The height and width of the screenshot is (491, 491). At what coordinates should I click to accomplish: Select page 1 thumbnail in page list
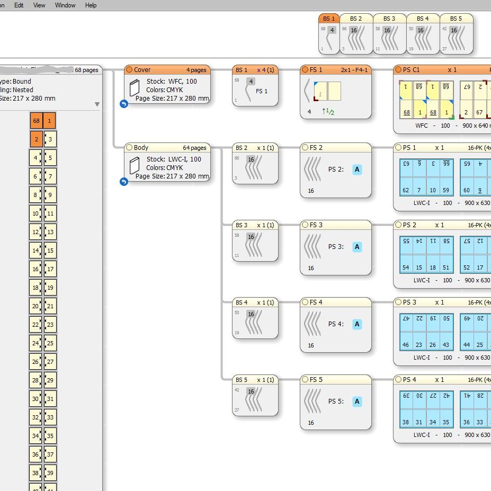point(49,121)
